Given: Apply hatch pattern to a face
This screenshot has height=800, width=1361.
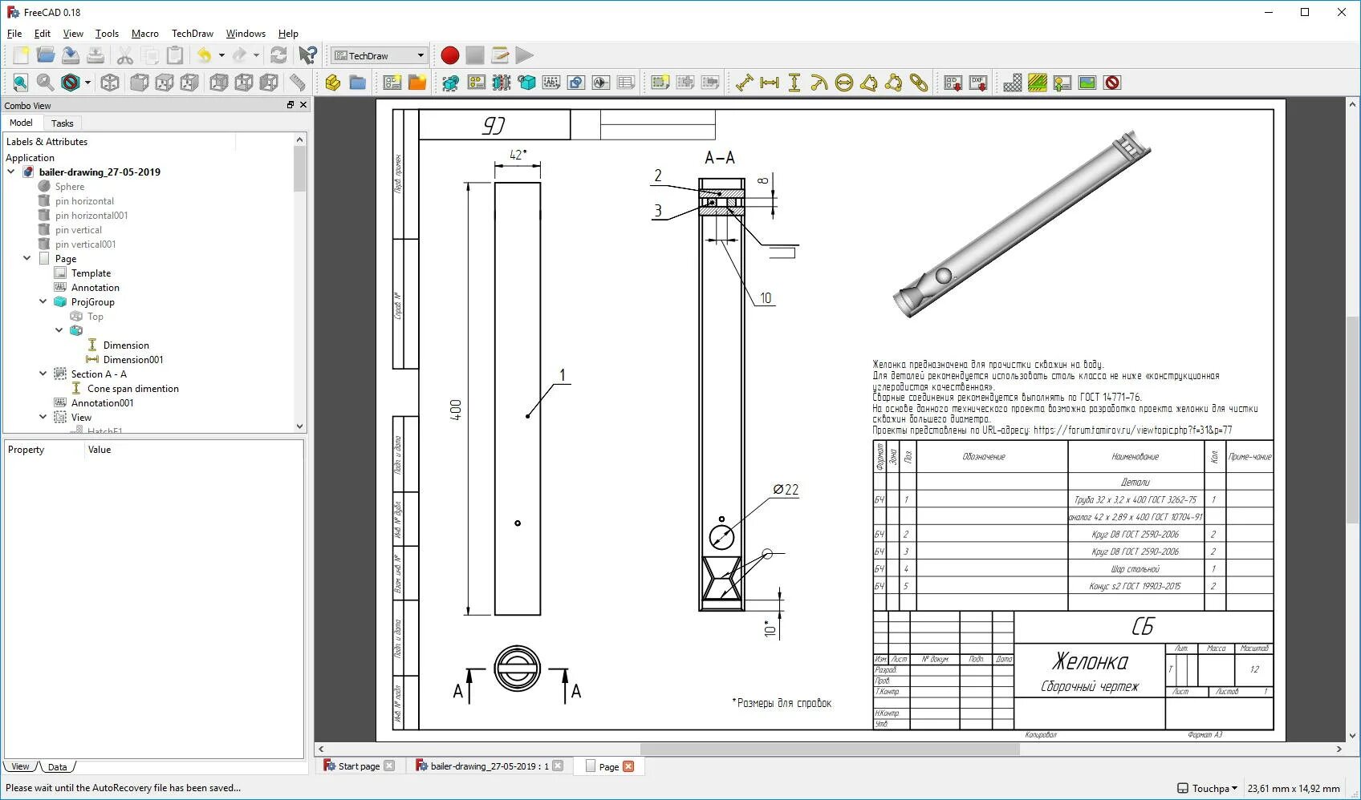Looking at the screenshot, I should (1013, 83).
